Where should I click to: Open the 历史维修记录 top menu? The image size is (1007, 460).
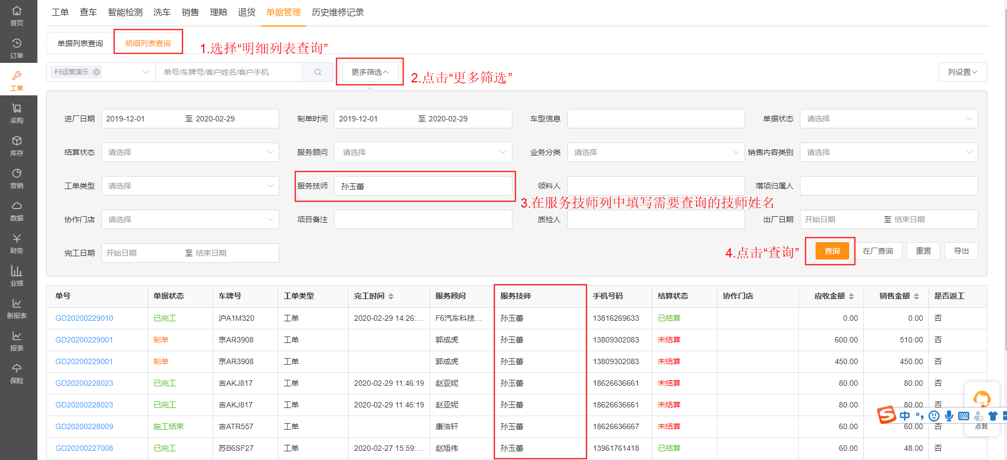click(x=338, y=12)
